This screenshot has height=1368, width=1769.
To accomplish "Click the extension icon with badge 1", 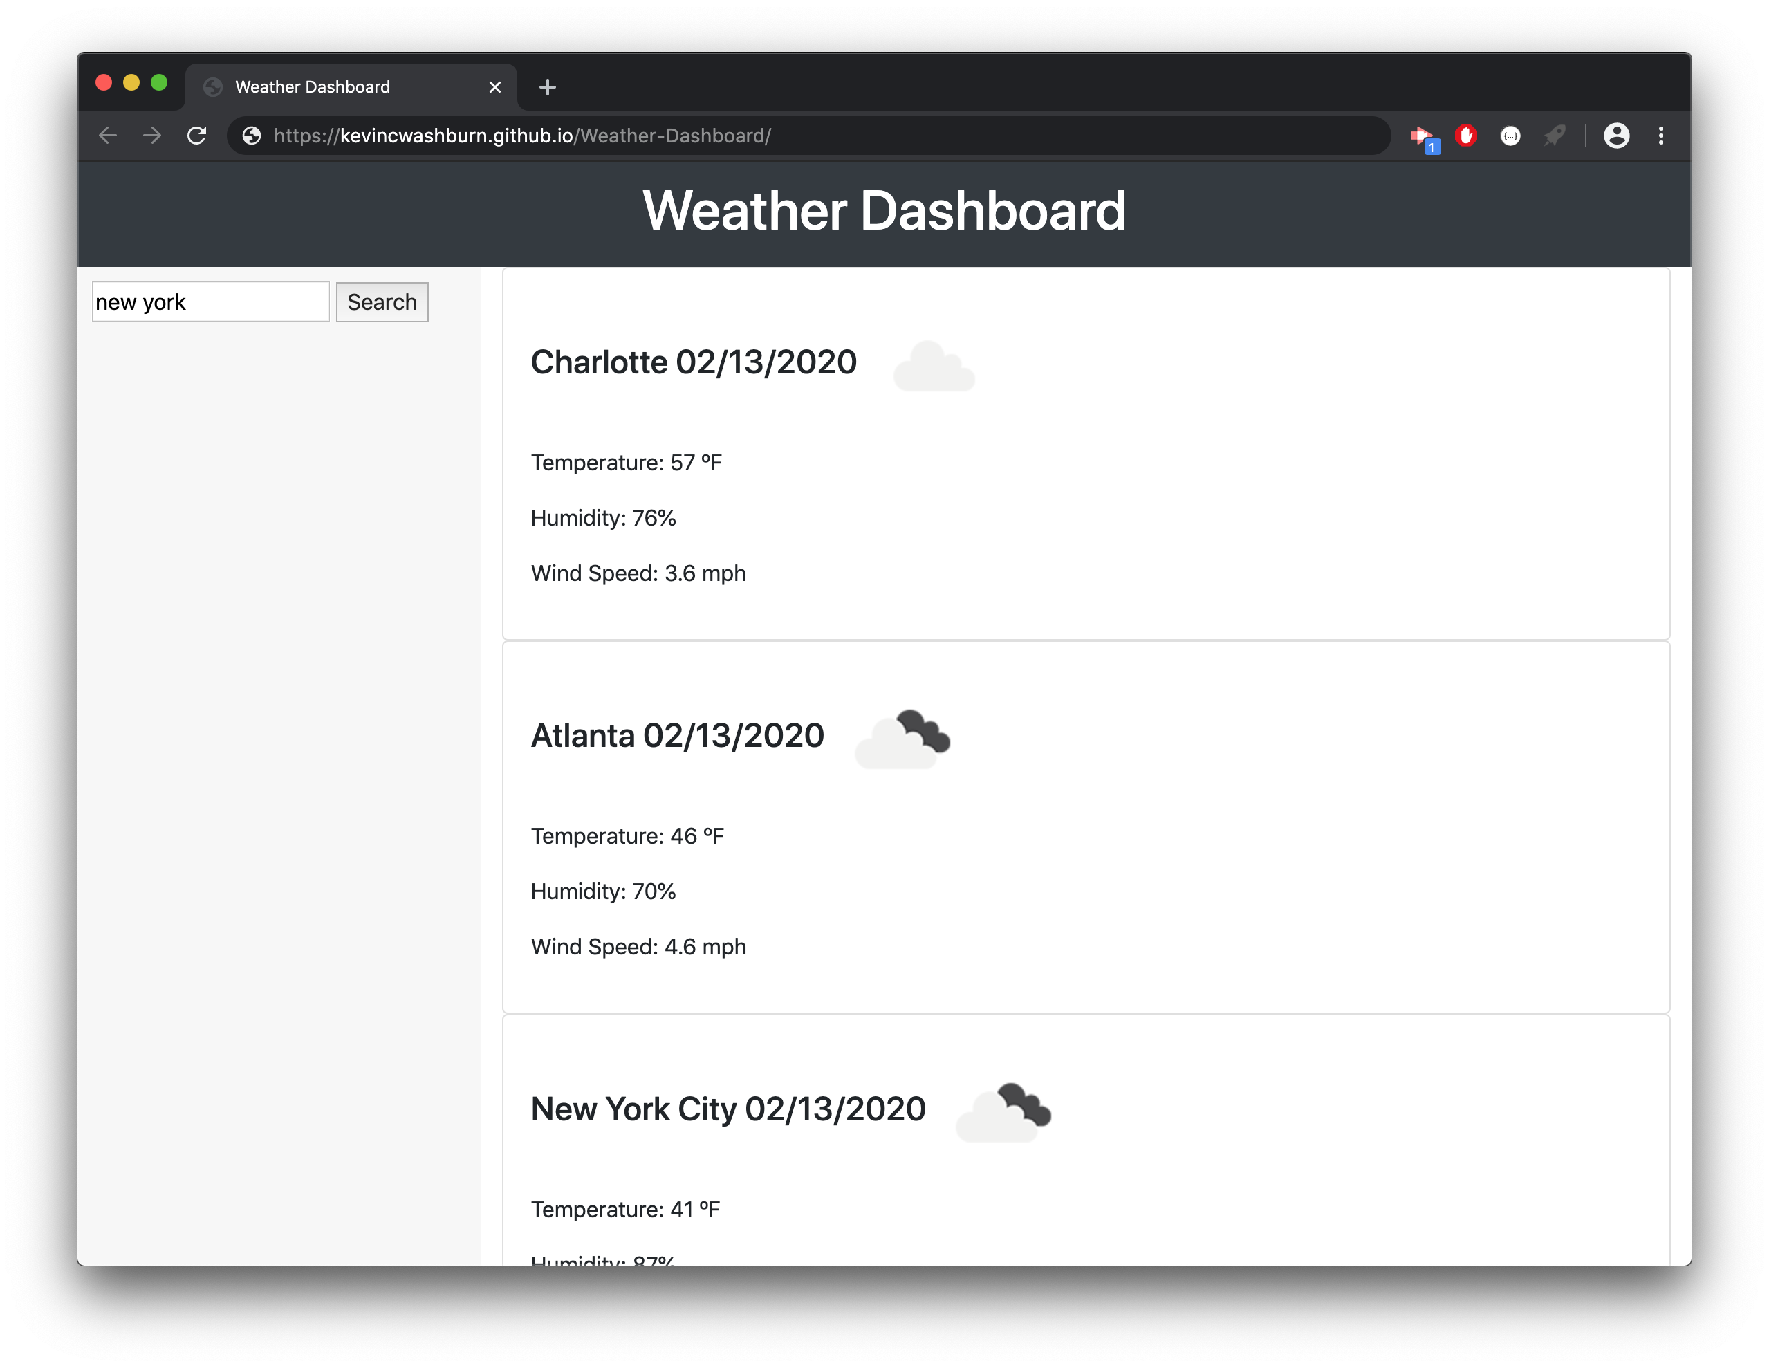I will (x=1424, y=137).
